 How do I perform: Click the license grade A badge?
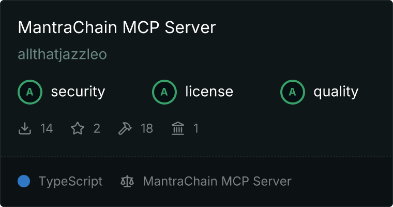[x=164, y=92]
